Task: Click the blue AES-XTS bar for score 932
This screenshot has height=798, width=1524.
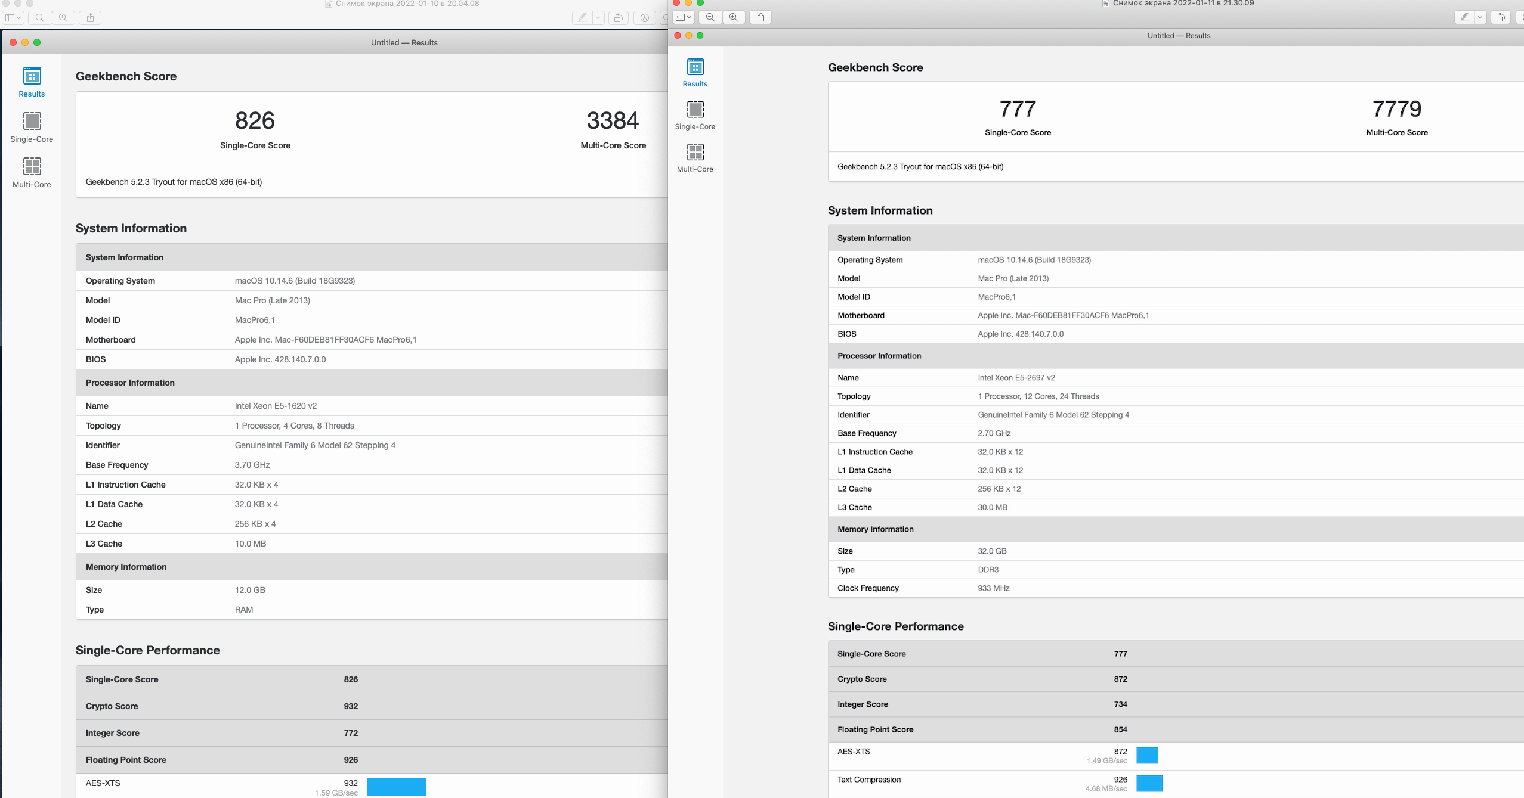Action: pos(396,787)
